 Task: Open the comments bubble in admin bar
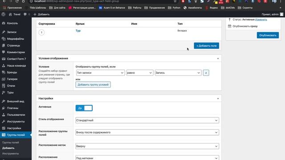(x=25, y=14)
